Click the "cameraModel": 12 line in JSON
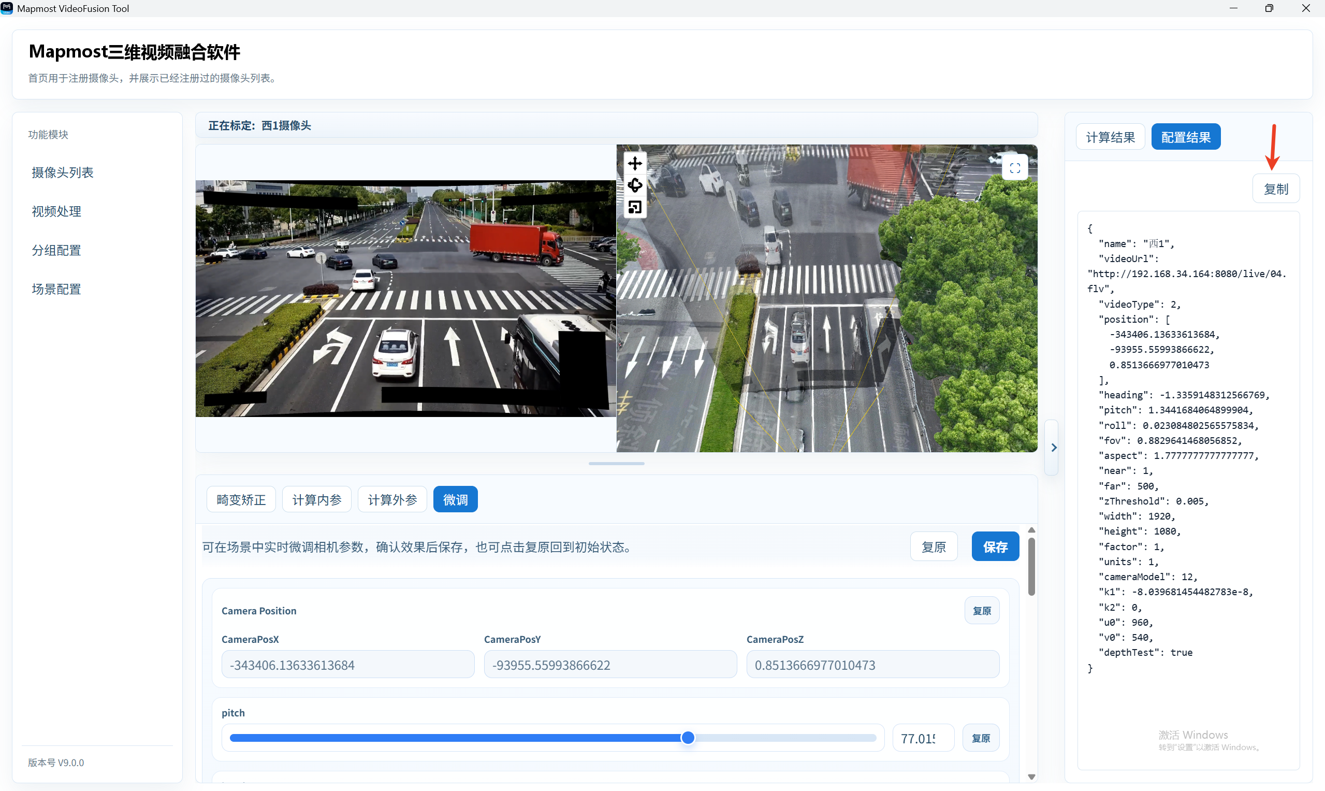Image resolution: width=1325 pixels, height=791 pixels. click(1148, 577)
